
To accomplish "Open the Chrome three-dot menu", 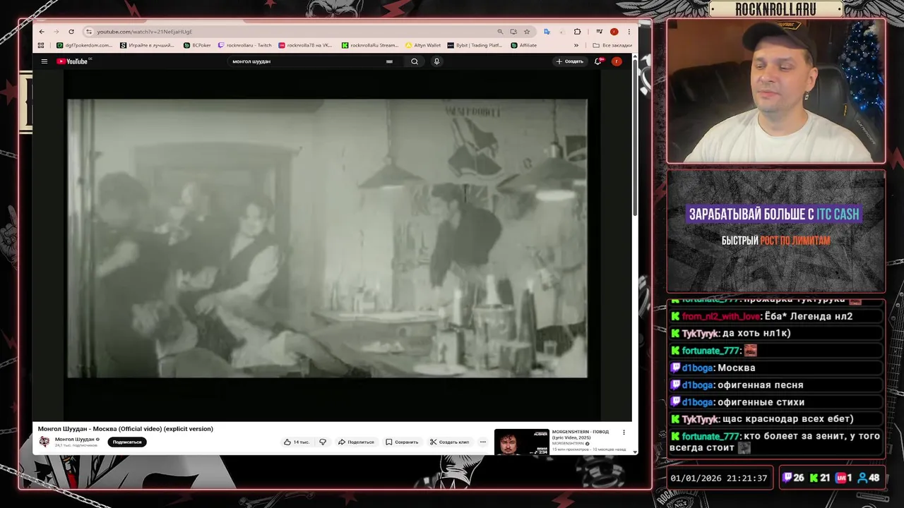I will (629, 32).
